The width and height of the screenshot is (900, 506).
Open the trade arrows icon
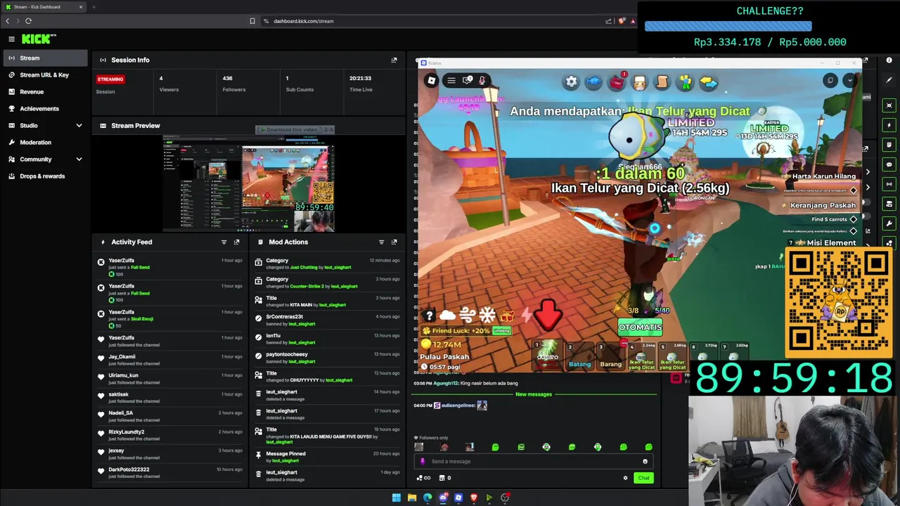point(708,82)
